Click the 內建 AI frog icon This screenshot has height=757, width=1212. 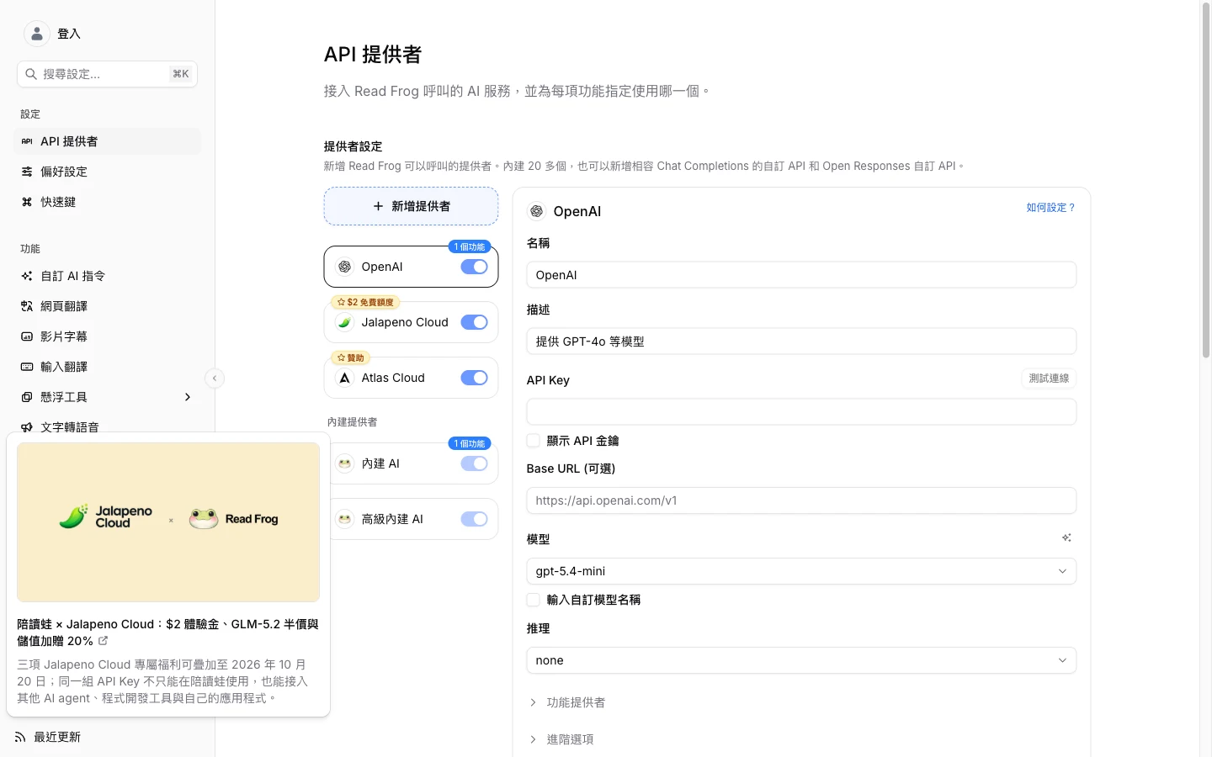tap(344, 463)
